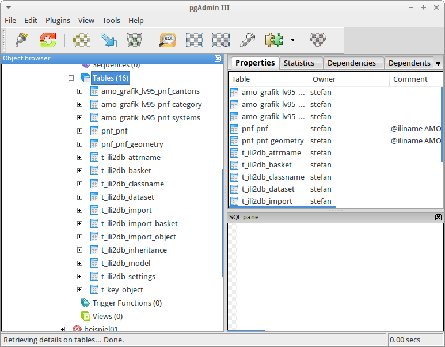Expand amo_grafik_lv95_pnf_cantons table node
This screenshot has width=445, height=347.
point(80,91)
